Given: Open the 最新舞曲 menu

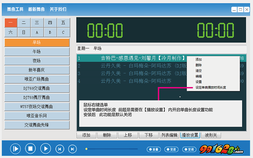Looking at the screenshot, I should 36,9.
